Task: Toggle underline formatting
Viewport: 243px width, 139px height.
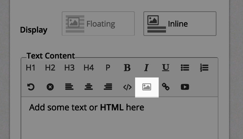Action: 166,68
